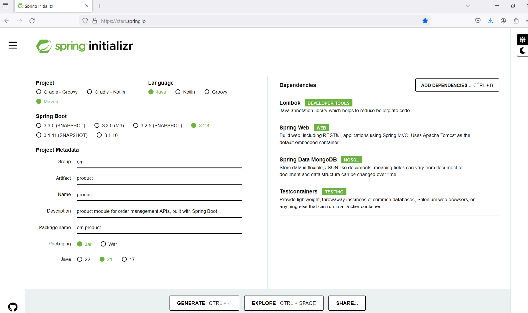Click the NOSQL tag badge
The width and height of the screenshot is (528, 313).
(351, 160)
